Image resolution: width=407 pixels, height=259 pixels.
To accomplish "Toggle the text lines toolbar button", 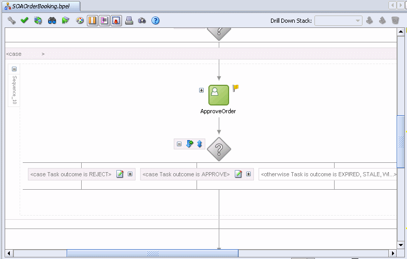I will 104,21.
